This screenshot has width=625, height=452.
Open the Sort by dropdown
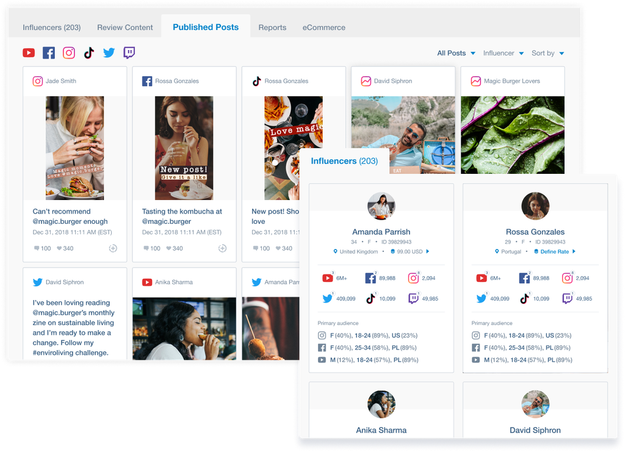click(x=547, y=53)
